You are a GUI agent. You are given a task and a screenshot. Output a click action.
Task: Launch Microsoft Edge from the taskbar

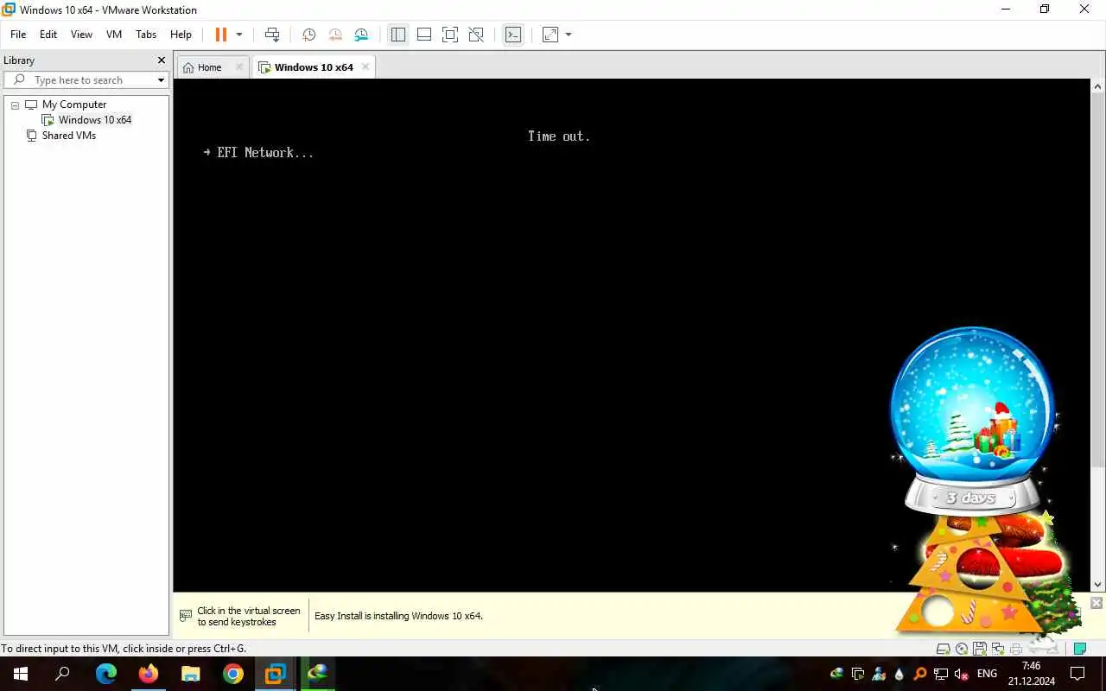tap(105, 674)
